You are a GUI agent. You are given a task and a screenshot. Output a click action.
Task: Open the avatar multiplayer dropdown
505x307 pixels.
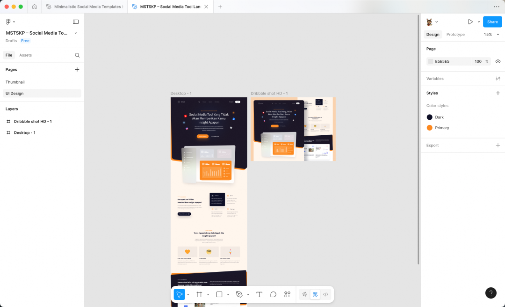coord(436,22)
